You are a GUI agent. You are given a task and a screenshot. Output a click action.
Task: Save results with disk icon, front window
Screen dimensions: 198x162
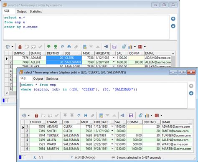(x=131, y=115)
